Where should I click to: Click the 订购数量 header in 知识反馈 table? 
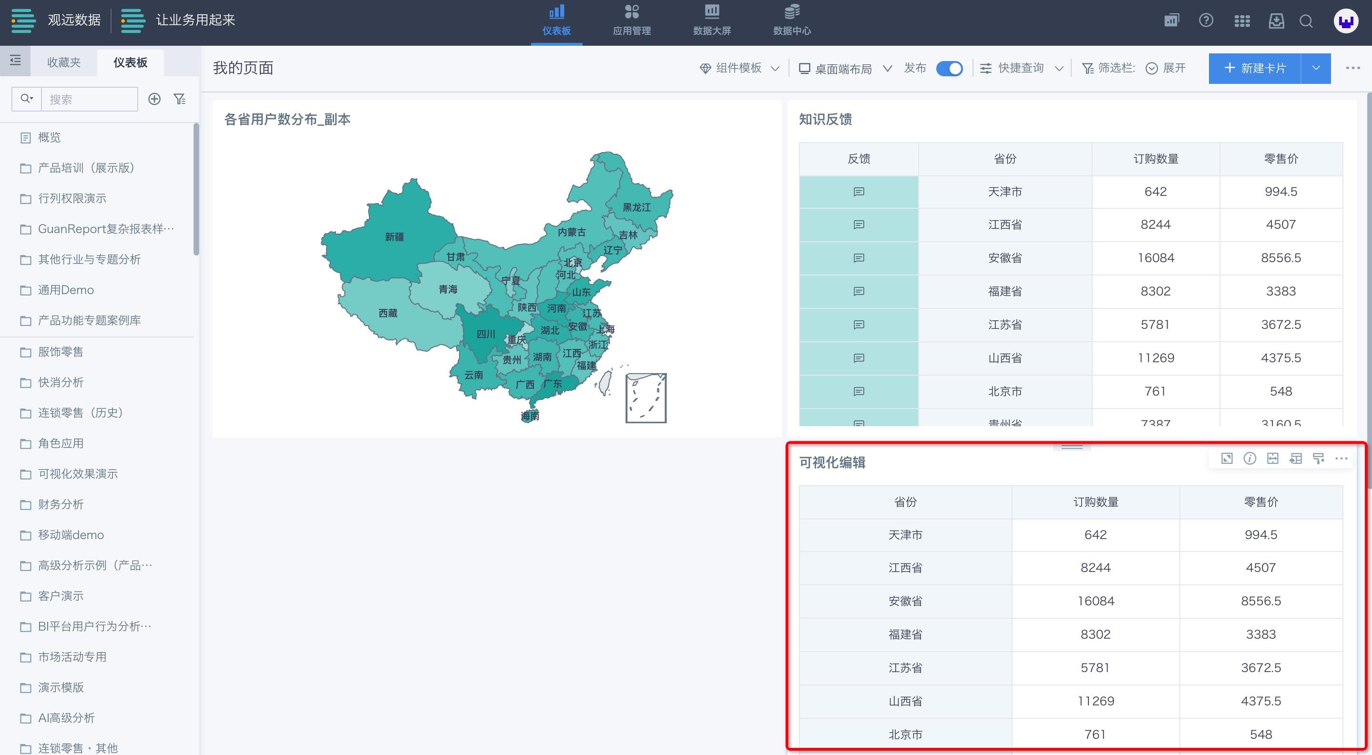(1156, 159)
